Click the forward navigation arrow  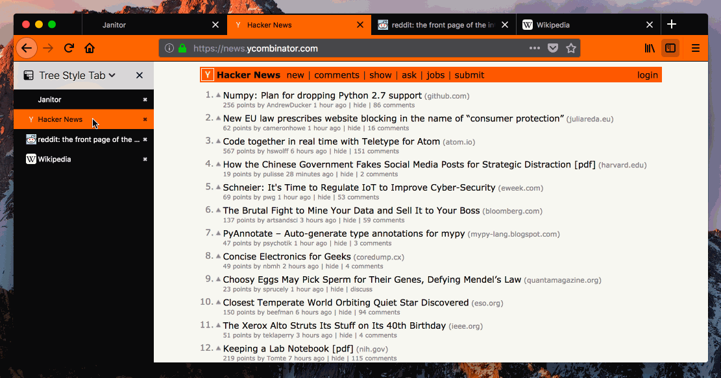tap(48, 48)
